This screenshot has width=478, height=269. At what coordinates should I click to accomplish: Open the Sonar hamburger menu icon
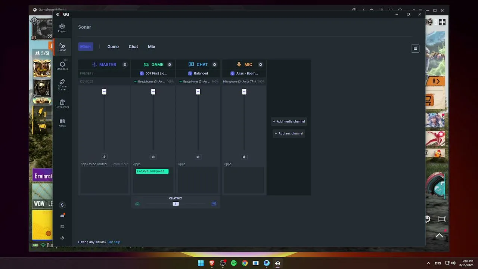[x=415, y=49]
